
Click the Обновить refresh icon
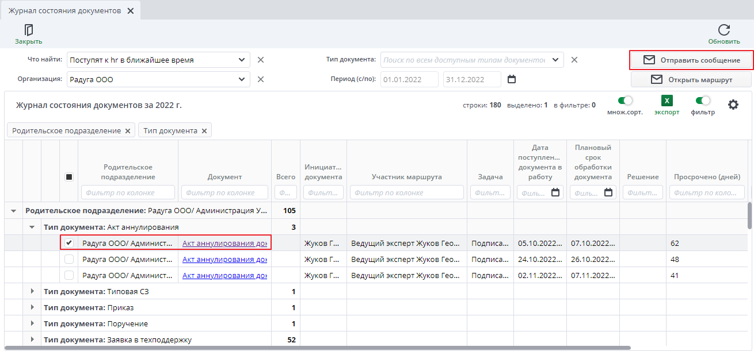pos(723,30)
